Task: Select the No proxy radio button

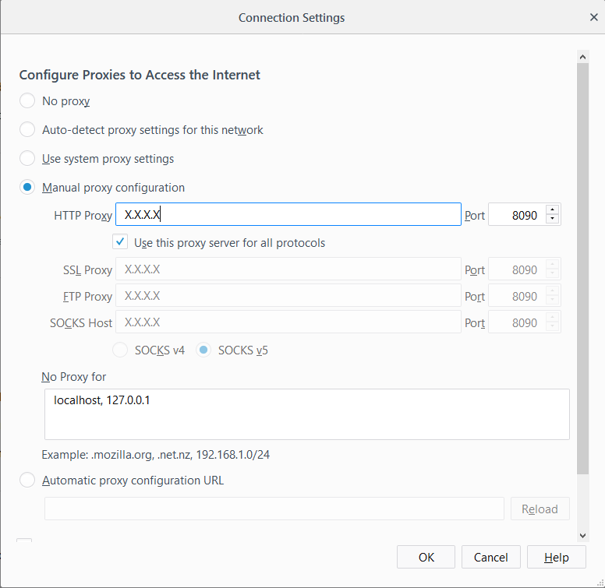Action: click(27, 100)
